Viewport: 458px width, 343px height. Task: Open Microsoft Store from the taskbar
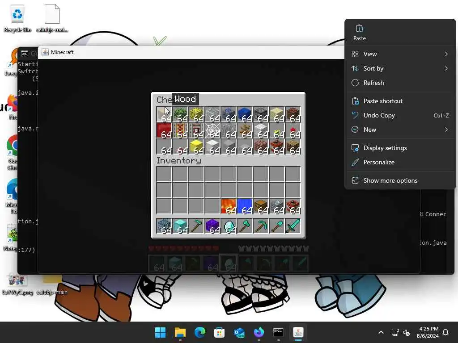point(219,332)
